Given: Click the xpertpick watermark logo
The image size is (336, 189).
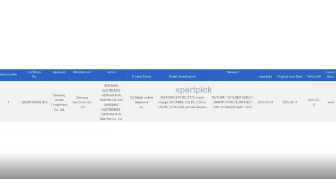Looking at the screenshot, I should tap(193, 90).
